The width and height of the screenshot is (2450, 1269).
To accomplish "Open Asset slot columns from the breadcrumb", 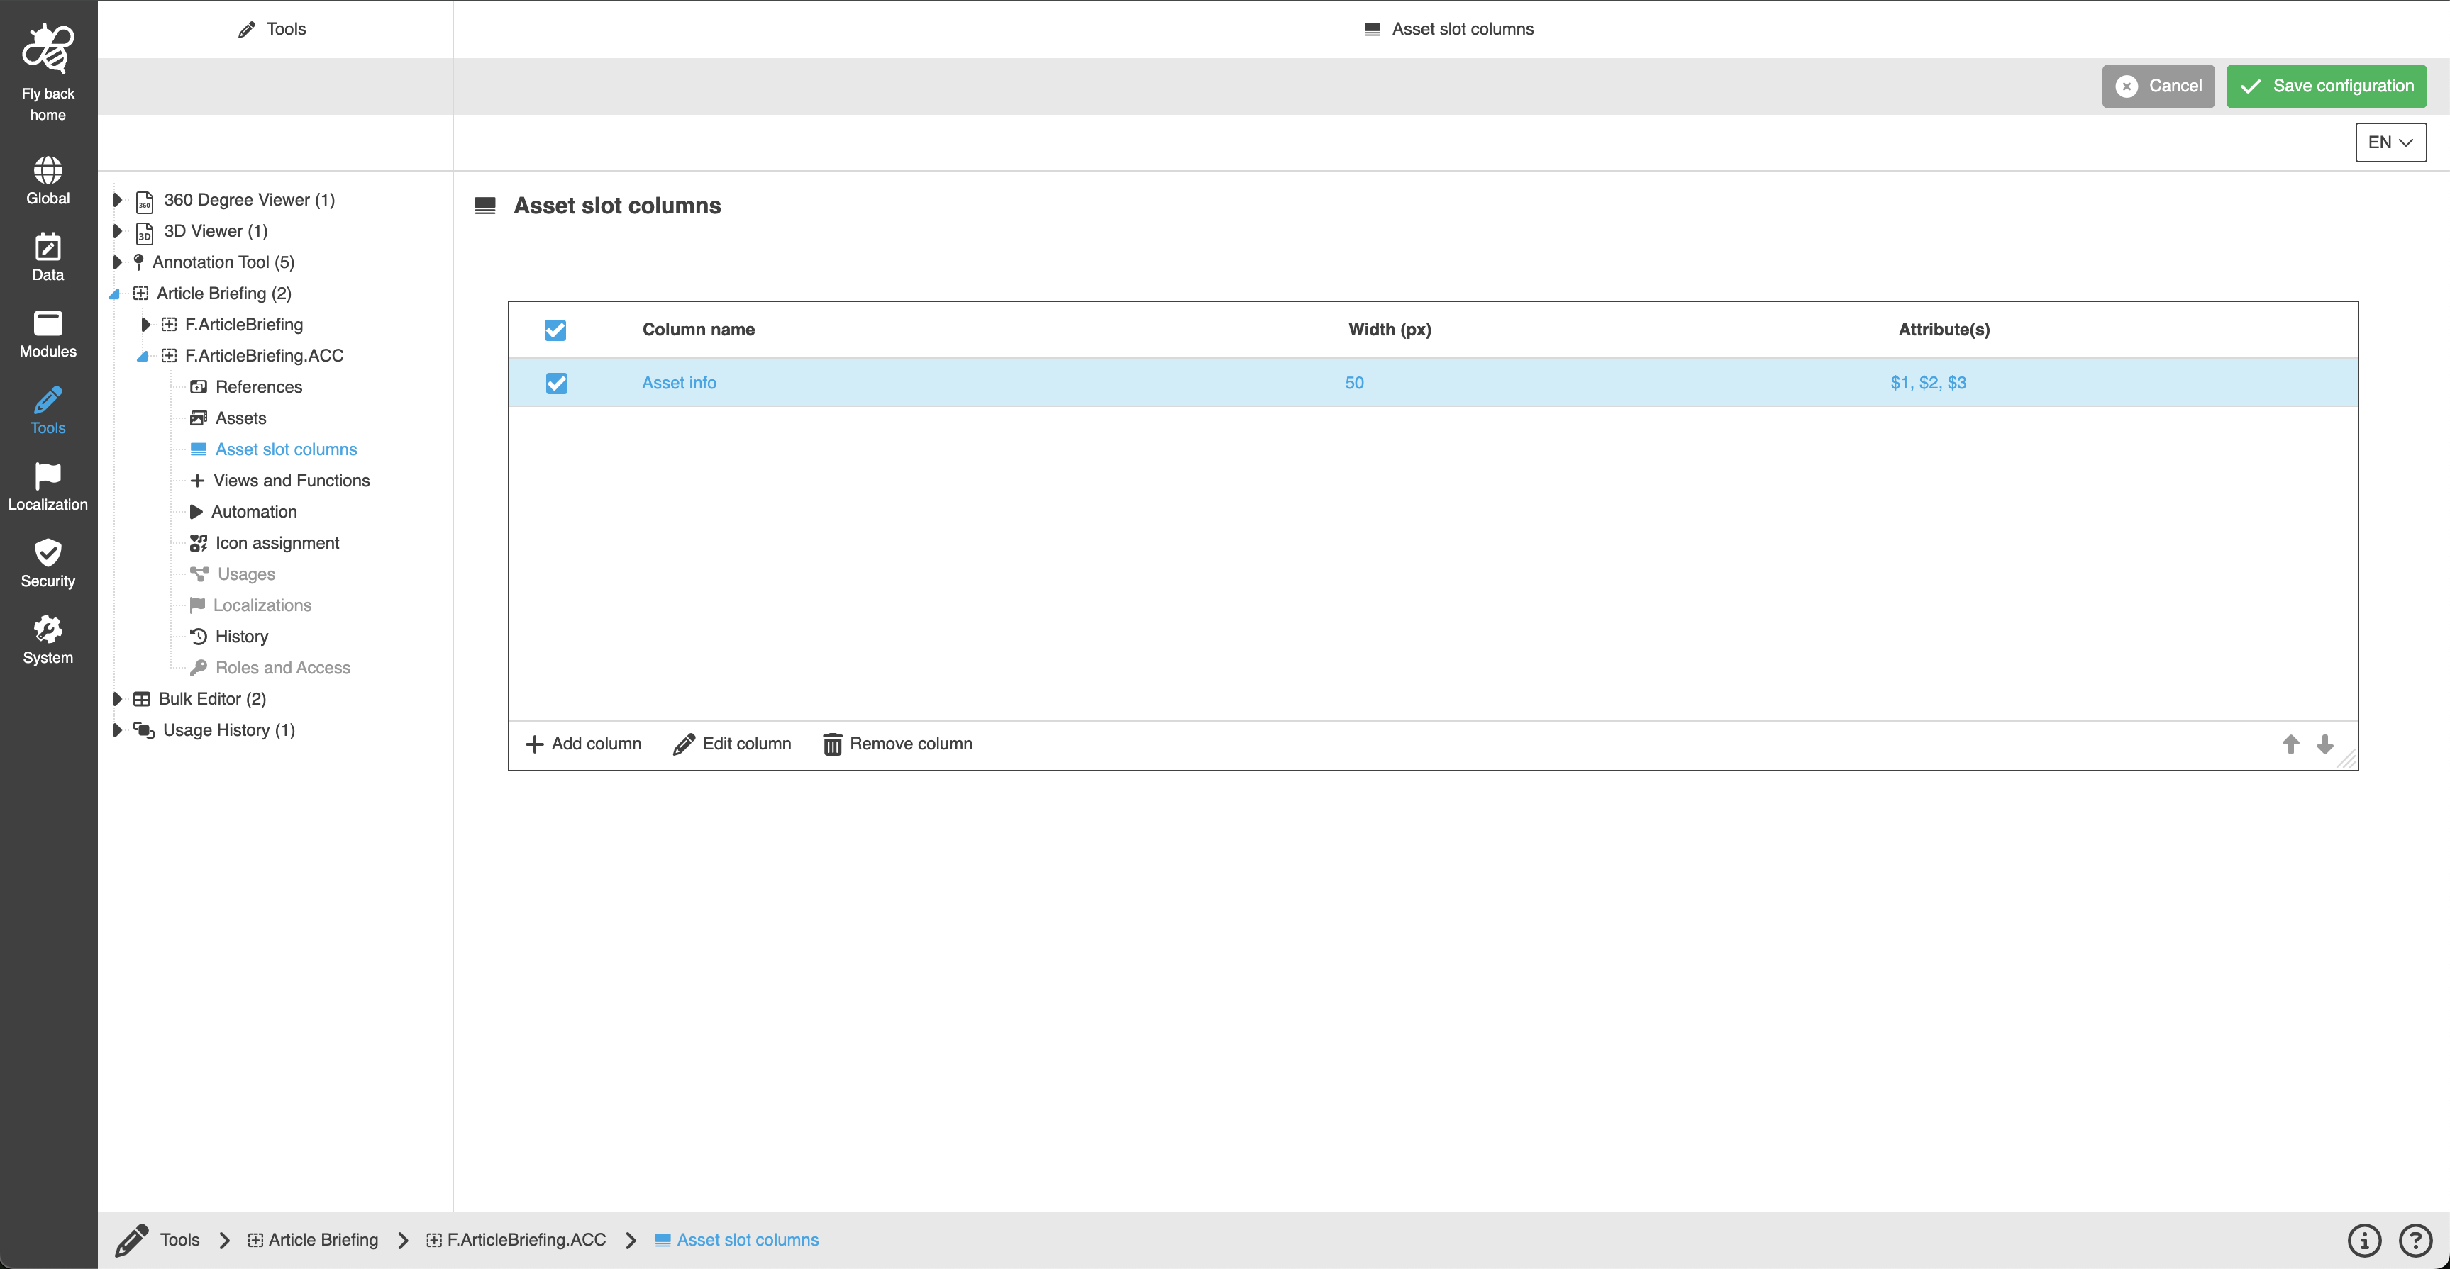I will [748, 1239].
